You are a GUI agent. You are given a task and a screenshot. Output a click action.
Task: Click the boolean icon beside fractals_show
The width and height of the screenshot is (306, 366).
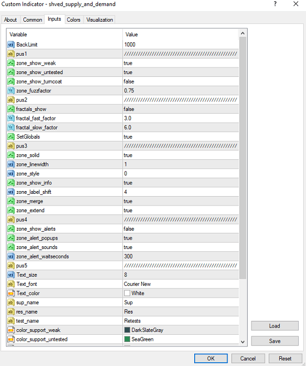pyautogui.click(x=11, y=109)
